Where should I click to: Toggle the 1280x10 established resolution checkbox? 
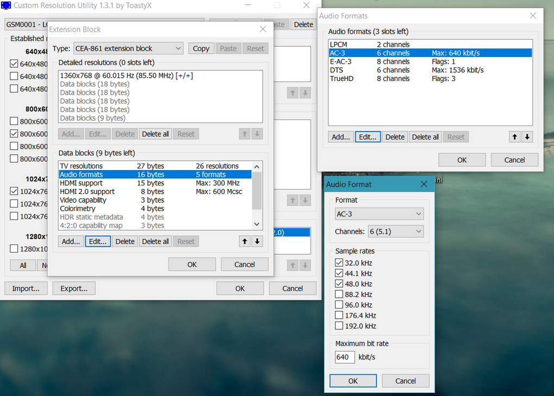(x=14, y=249)
